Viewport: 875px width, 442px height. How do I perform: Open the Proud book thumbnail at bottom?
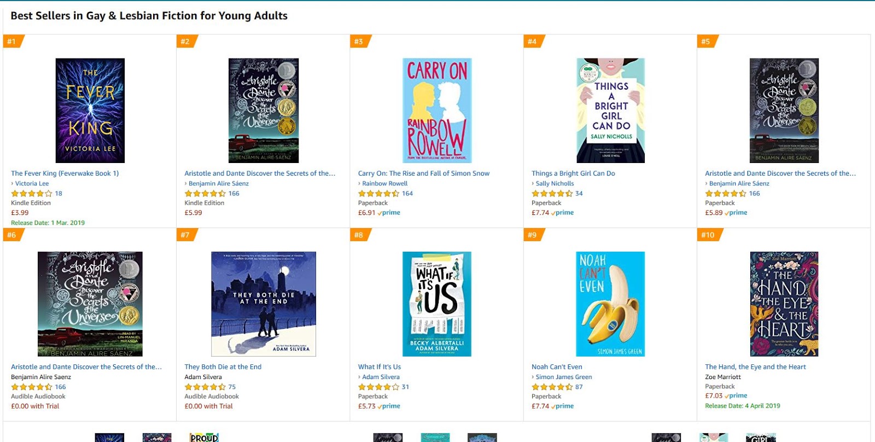pyautogui.click(x=204, y=437)
